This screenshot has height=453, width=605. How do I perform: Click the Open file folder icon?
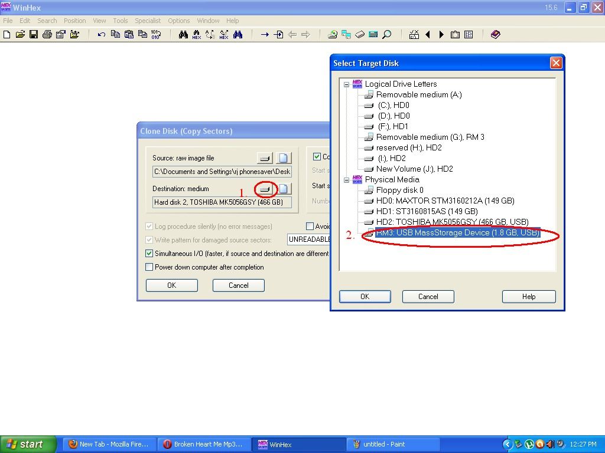21,35
